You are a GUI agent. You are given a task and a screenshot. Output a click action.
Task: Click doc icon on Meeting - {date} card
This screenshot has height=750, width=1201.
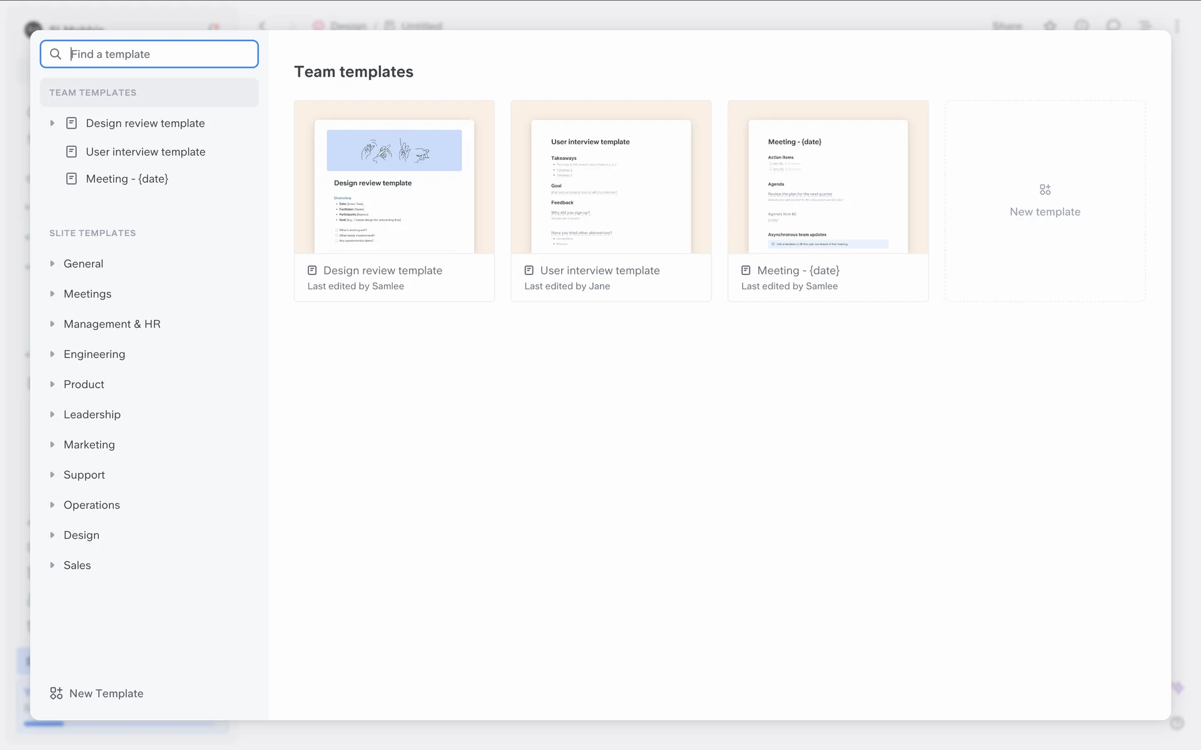coord(746,271)
